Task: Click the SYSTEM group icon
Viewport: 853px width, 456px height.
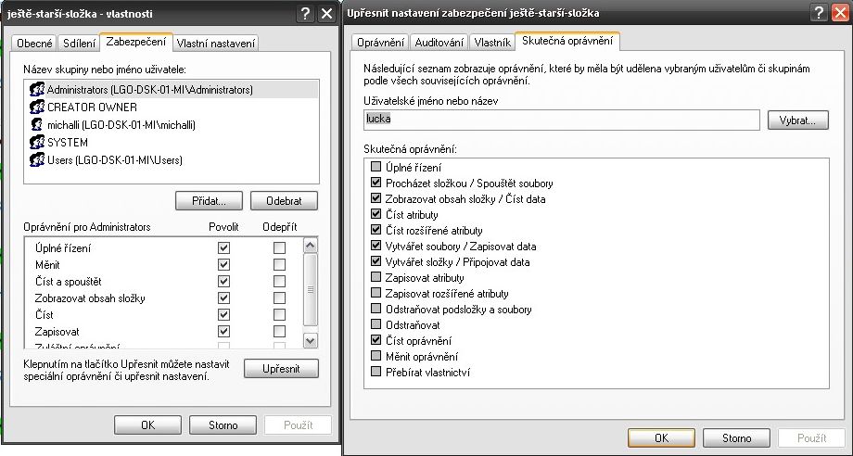Action: click(37, 143)
